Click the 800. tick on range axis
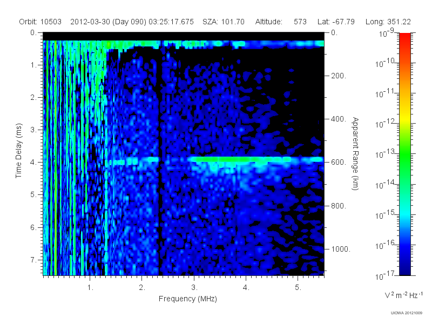Viewport: 432px width, 324px height. point(339,206)
